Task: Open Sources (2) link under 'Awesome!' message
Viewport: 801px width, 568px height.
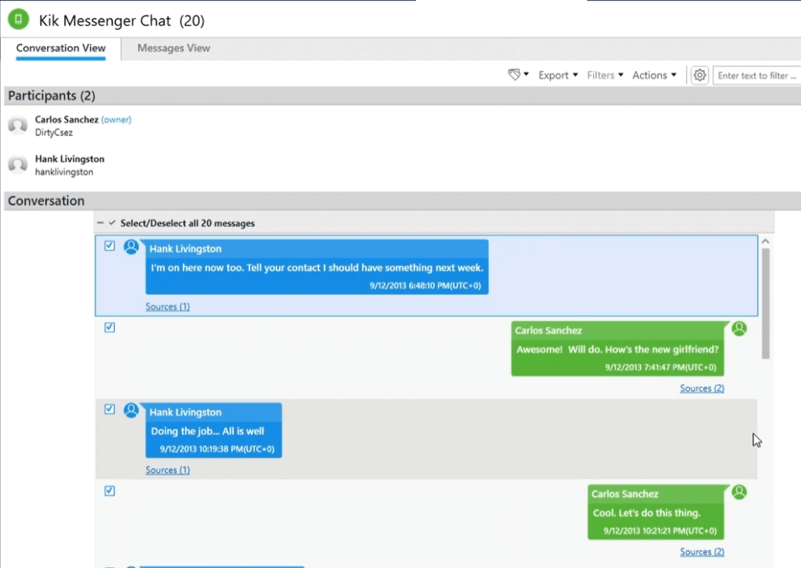Action: pos(702,388)
